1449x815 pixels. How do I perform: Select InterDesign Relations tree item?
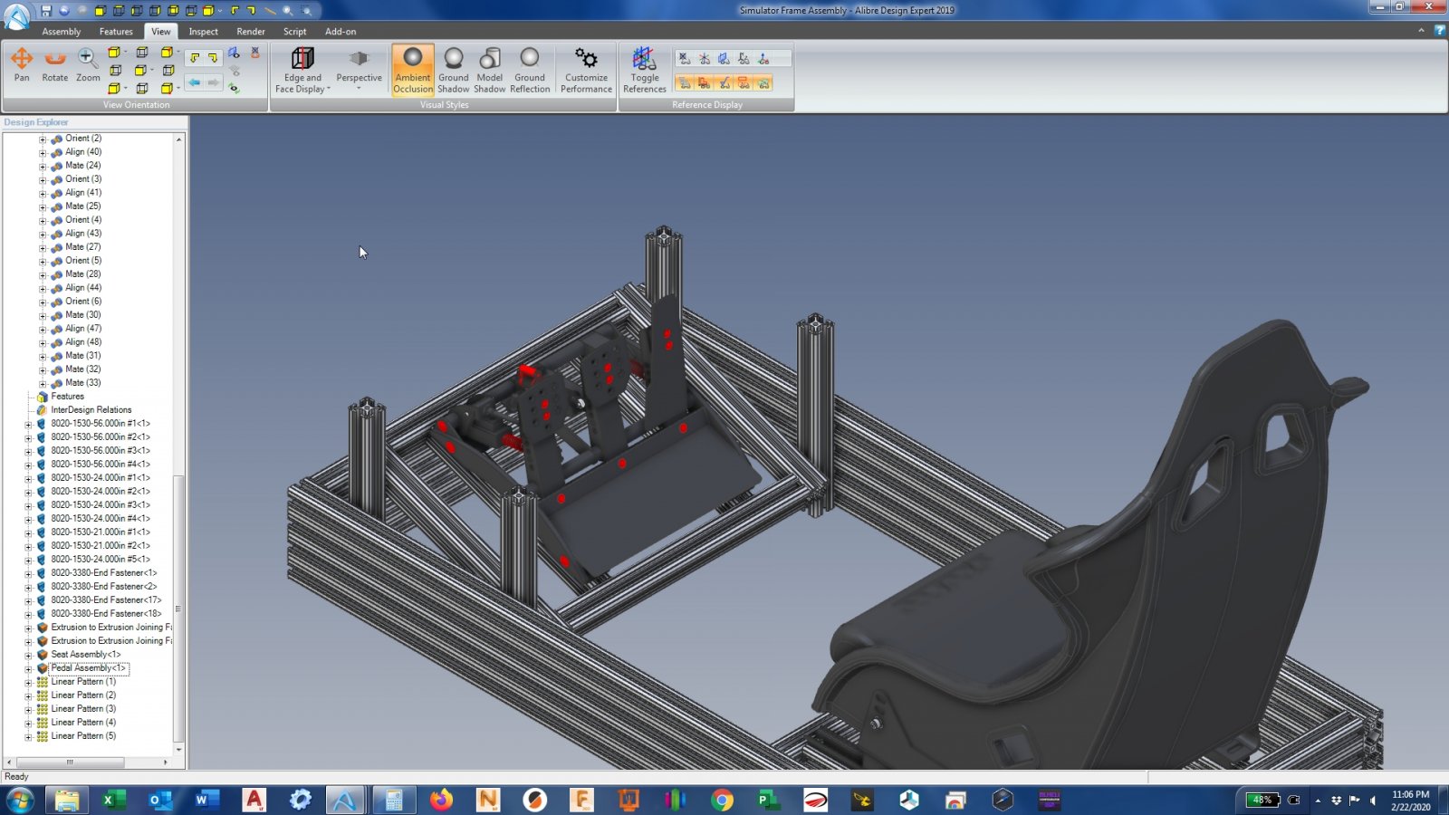[91, 410]
